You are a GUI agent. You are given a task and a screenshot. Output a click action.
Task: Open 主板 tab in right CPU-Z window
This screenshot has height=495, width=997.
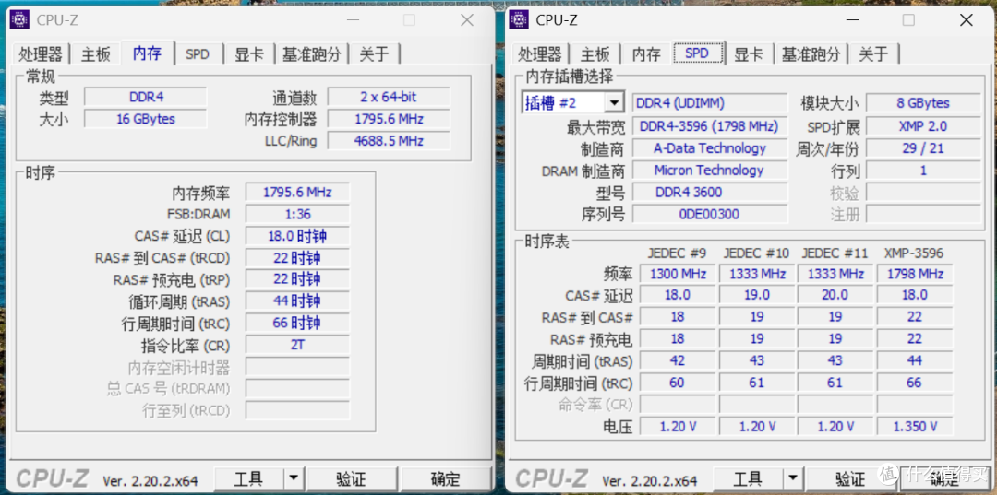pos(595,54)
